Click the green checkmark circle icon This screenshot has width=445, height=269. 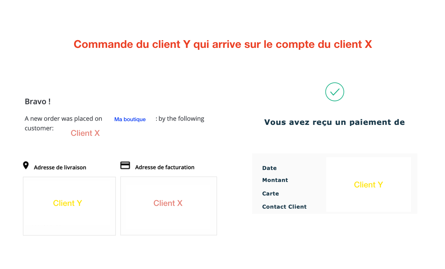[x=334, y=92]
